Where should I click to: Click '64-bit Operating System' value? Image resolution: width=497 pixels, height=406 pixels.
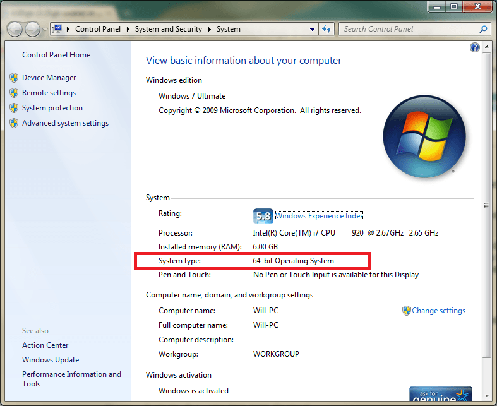(293, 261)
